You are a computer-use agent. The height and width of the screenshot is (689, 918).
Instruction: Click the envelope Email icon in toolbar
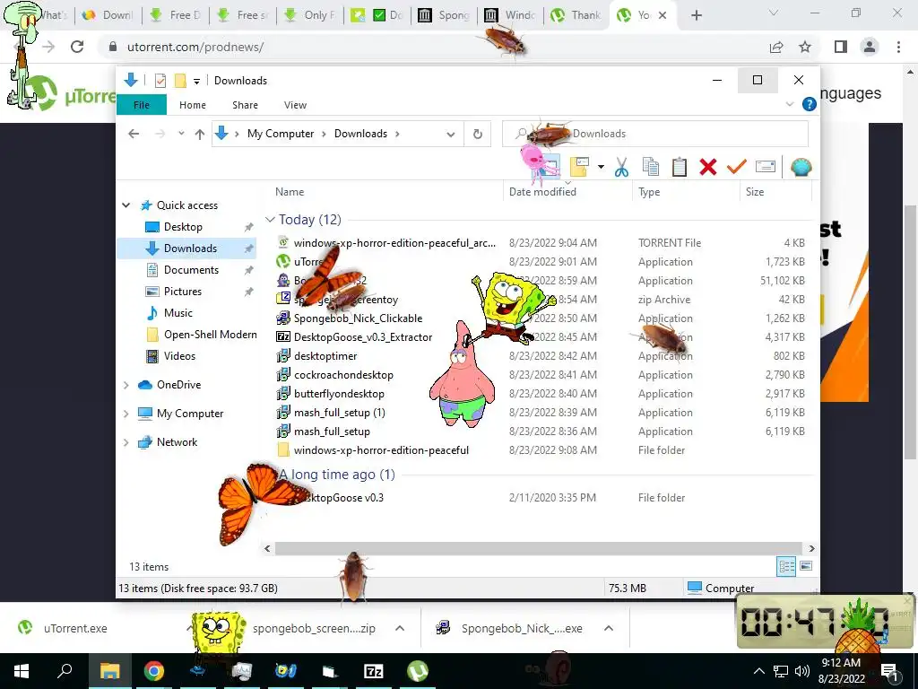766,167
